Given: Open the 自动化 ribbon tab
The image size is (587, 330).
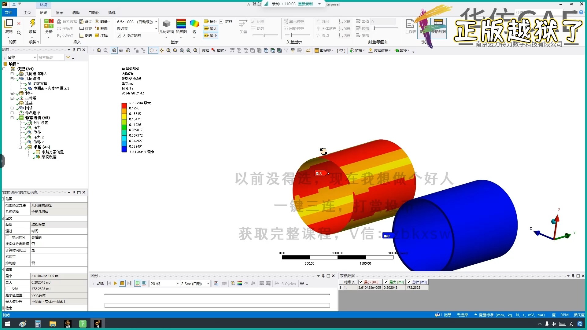Looking at the screenshot, I should (94, 13).
